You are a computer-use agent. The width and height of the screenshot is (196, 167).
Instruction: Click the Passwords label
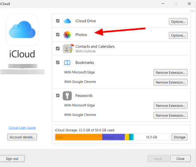click(84, 96)
